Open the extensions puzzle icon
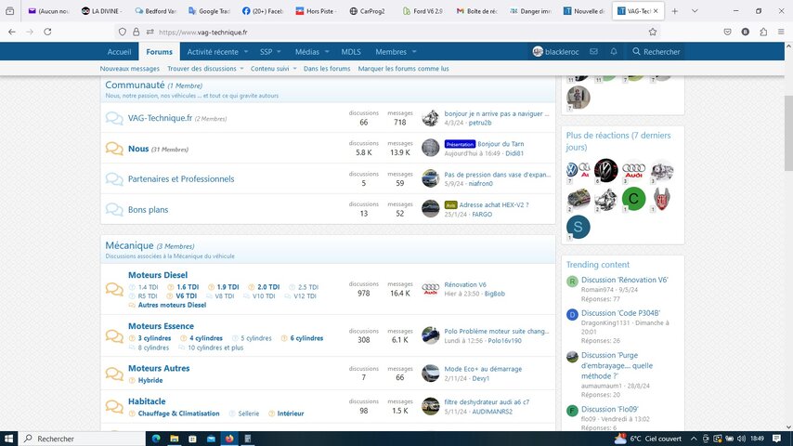This screenshot has width=793, height=446. click(763, 32)
